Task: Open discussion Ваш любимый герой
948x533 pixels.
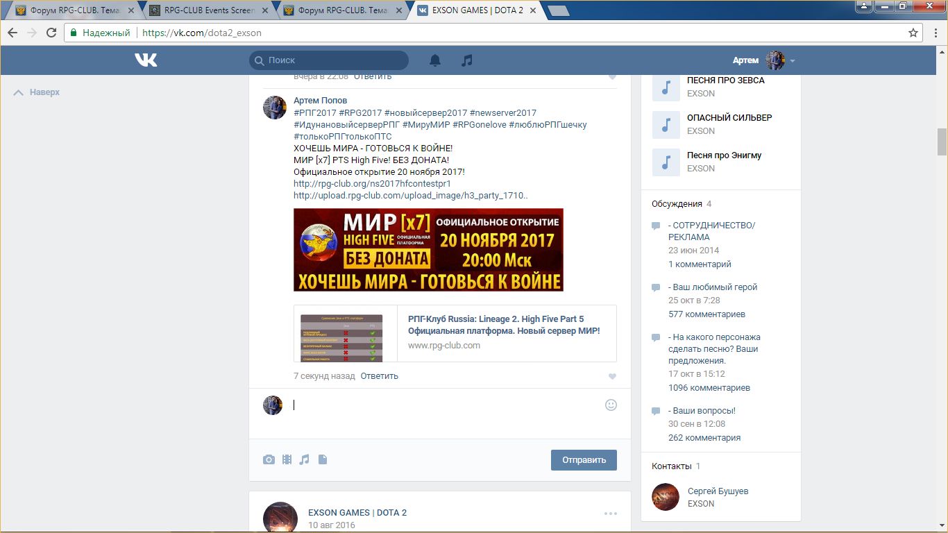Action: coord(713,287)
